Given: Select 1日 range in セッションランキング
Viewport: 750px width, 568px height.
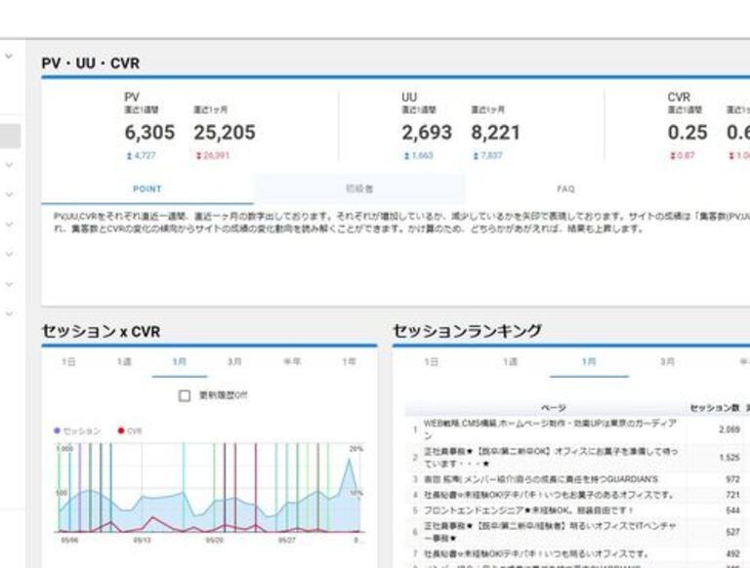Looking at the screenshot, I should click(431, 362).
